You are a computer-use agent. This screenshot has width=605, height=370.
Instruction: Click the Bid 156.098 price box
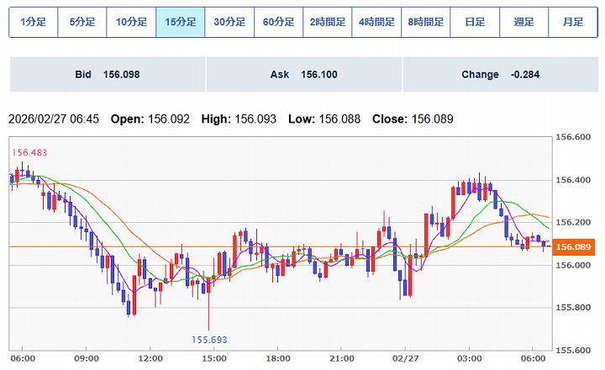click(x=107, y=75)
